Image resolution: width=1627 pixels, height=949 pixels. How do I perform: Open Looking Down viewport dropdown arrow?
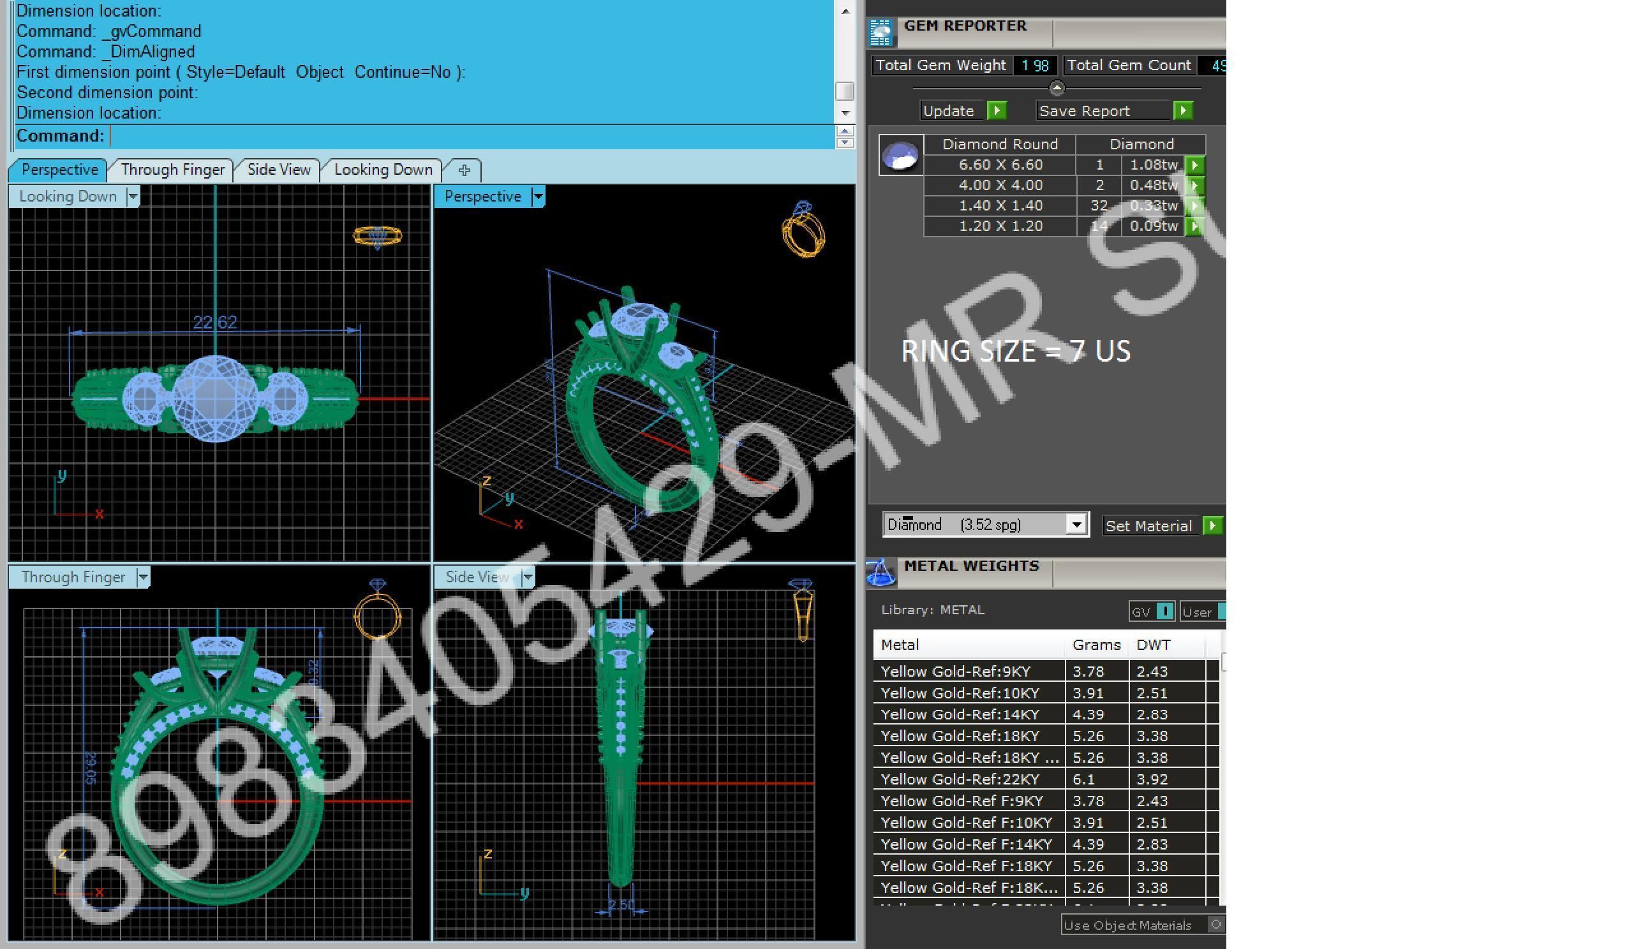coord(132,196)
